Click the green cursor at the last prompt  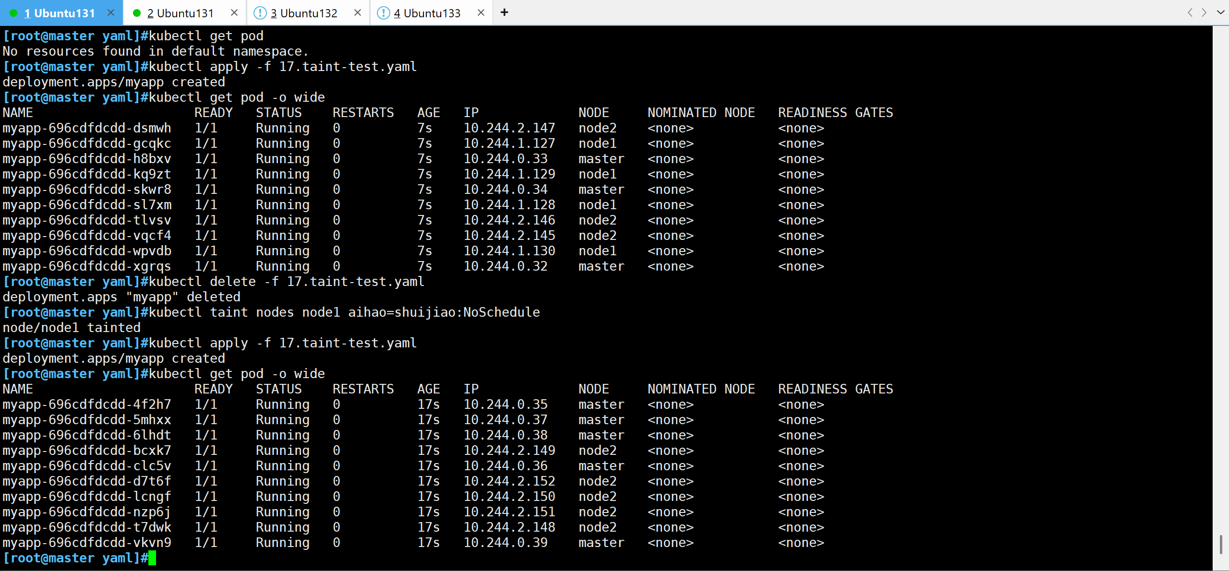152,558
